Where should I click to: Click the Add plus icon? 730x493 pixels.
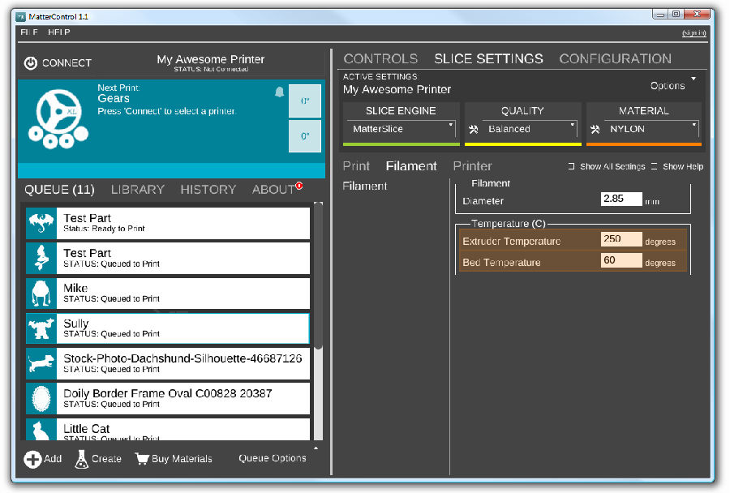click(32, 460)
